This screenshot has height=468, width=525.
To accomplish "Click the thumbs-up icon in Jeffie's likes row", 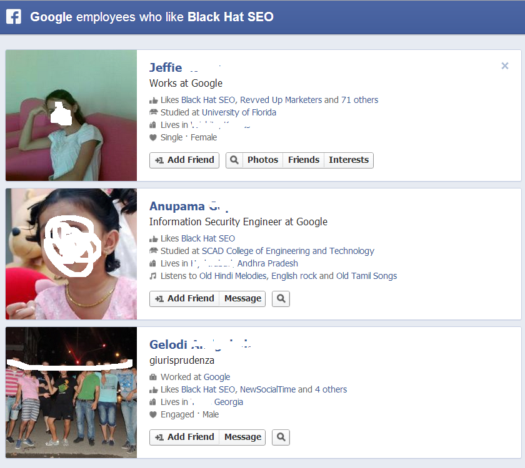I will click(x=153, y=100).
